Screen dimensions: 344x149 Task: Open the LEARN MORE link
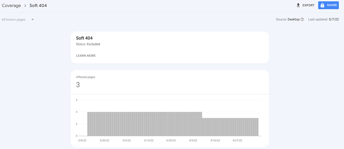coord(86,56)
